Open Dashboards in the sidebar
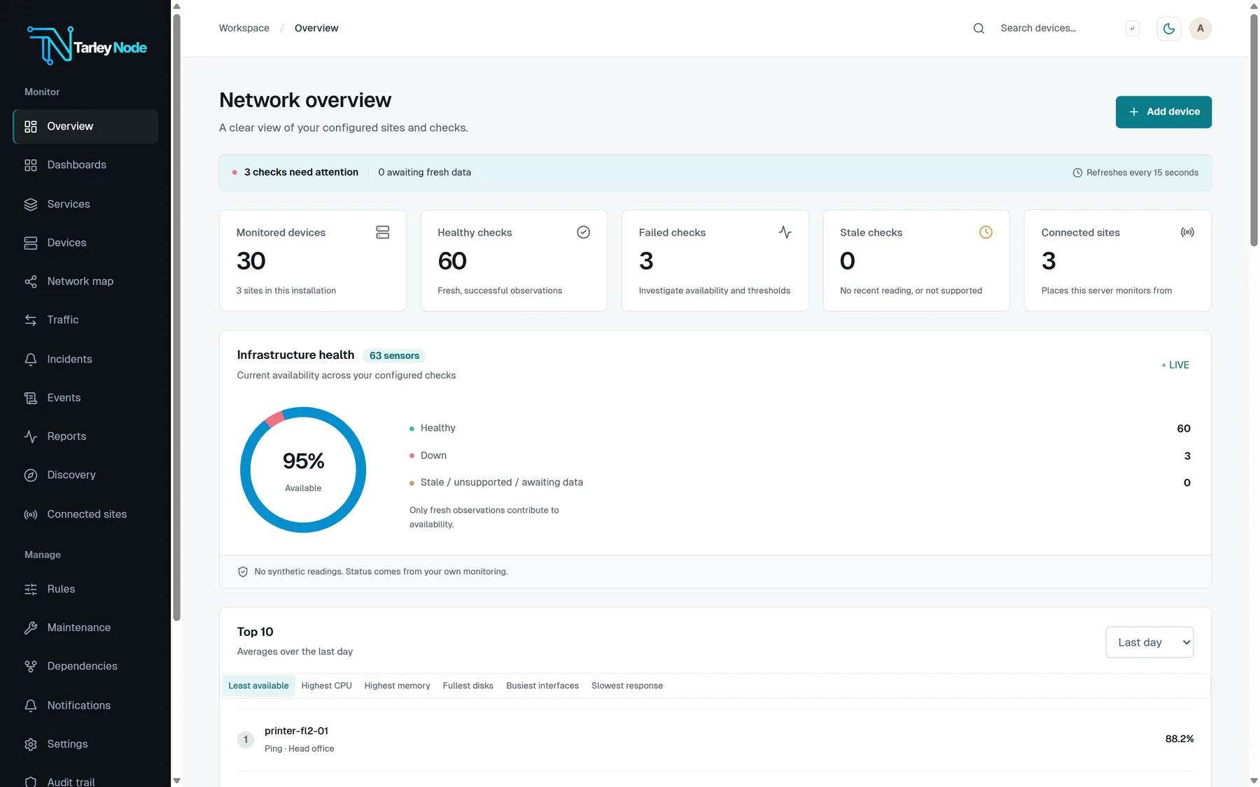1260x787 pixels. (x=85, y=165)
